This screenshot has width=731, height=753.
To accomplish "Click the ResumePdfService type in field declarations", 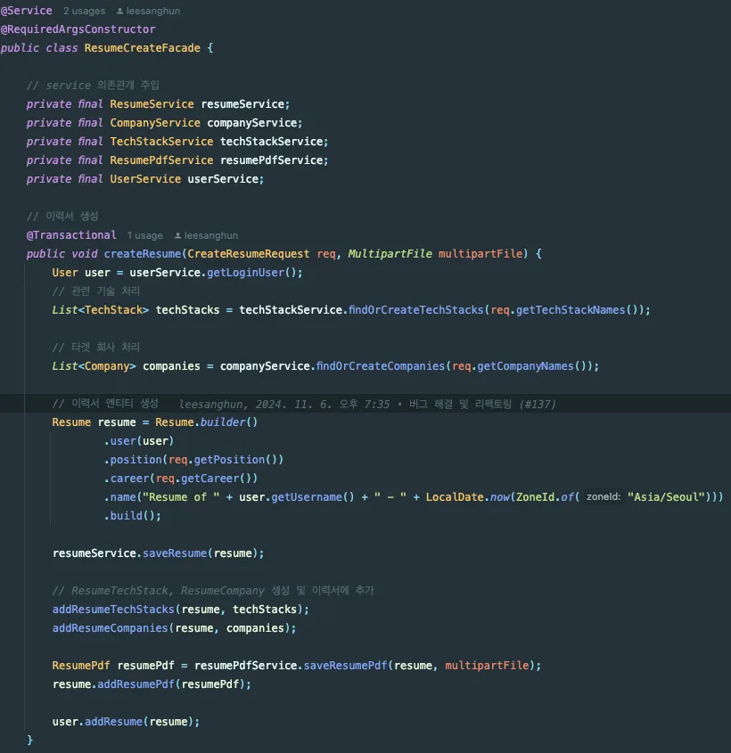I will (x=161, y=160).
